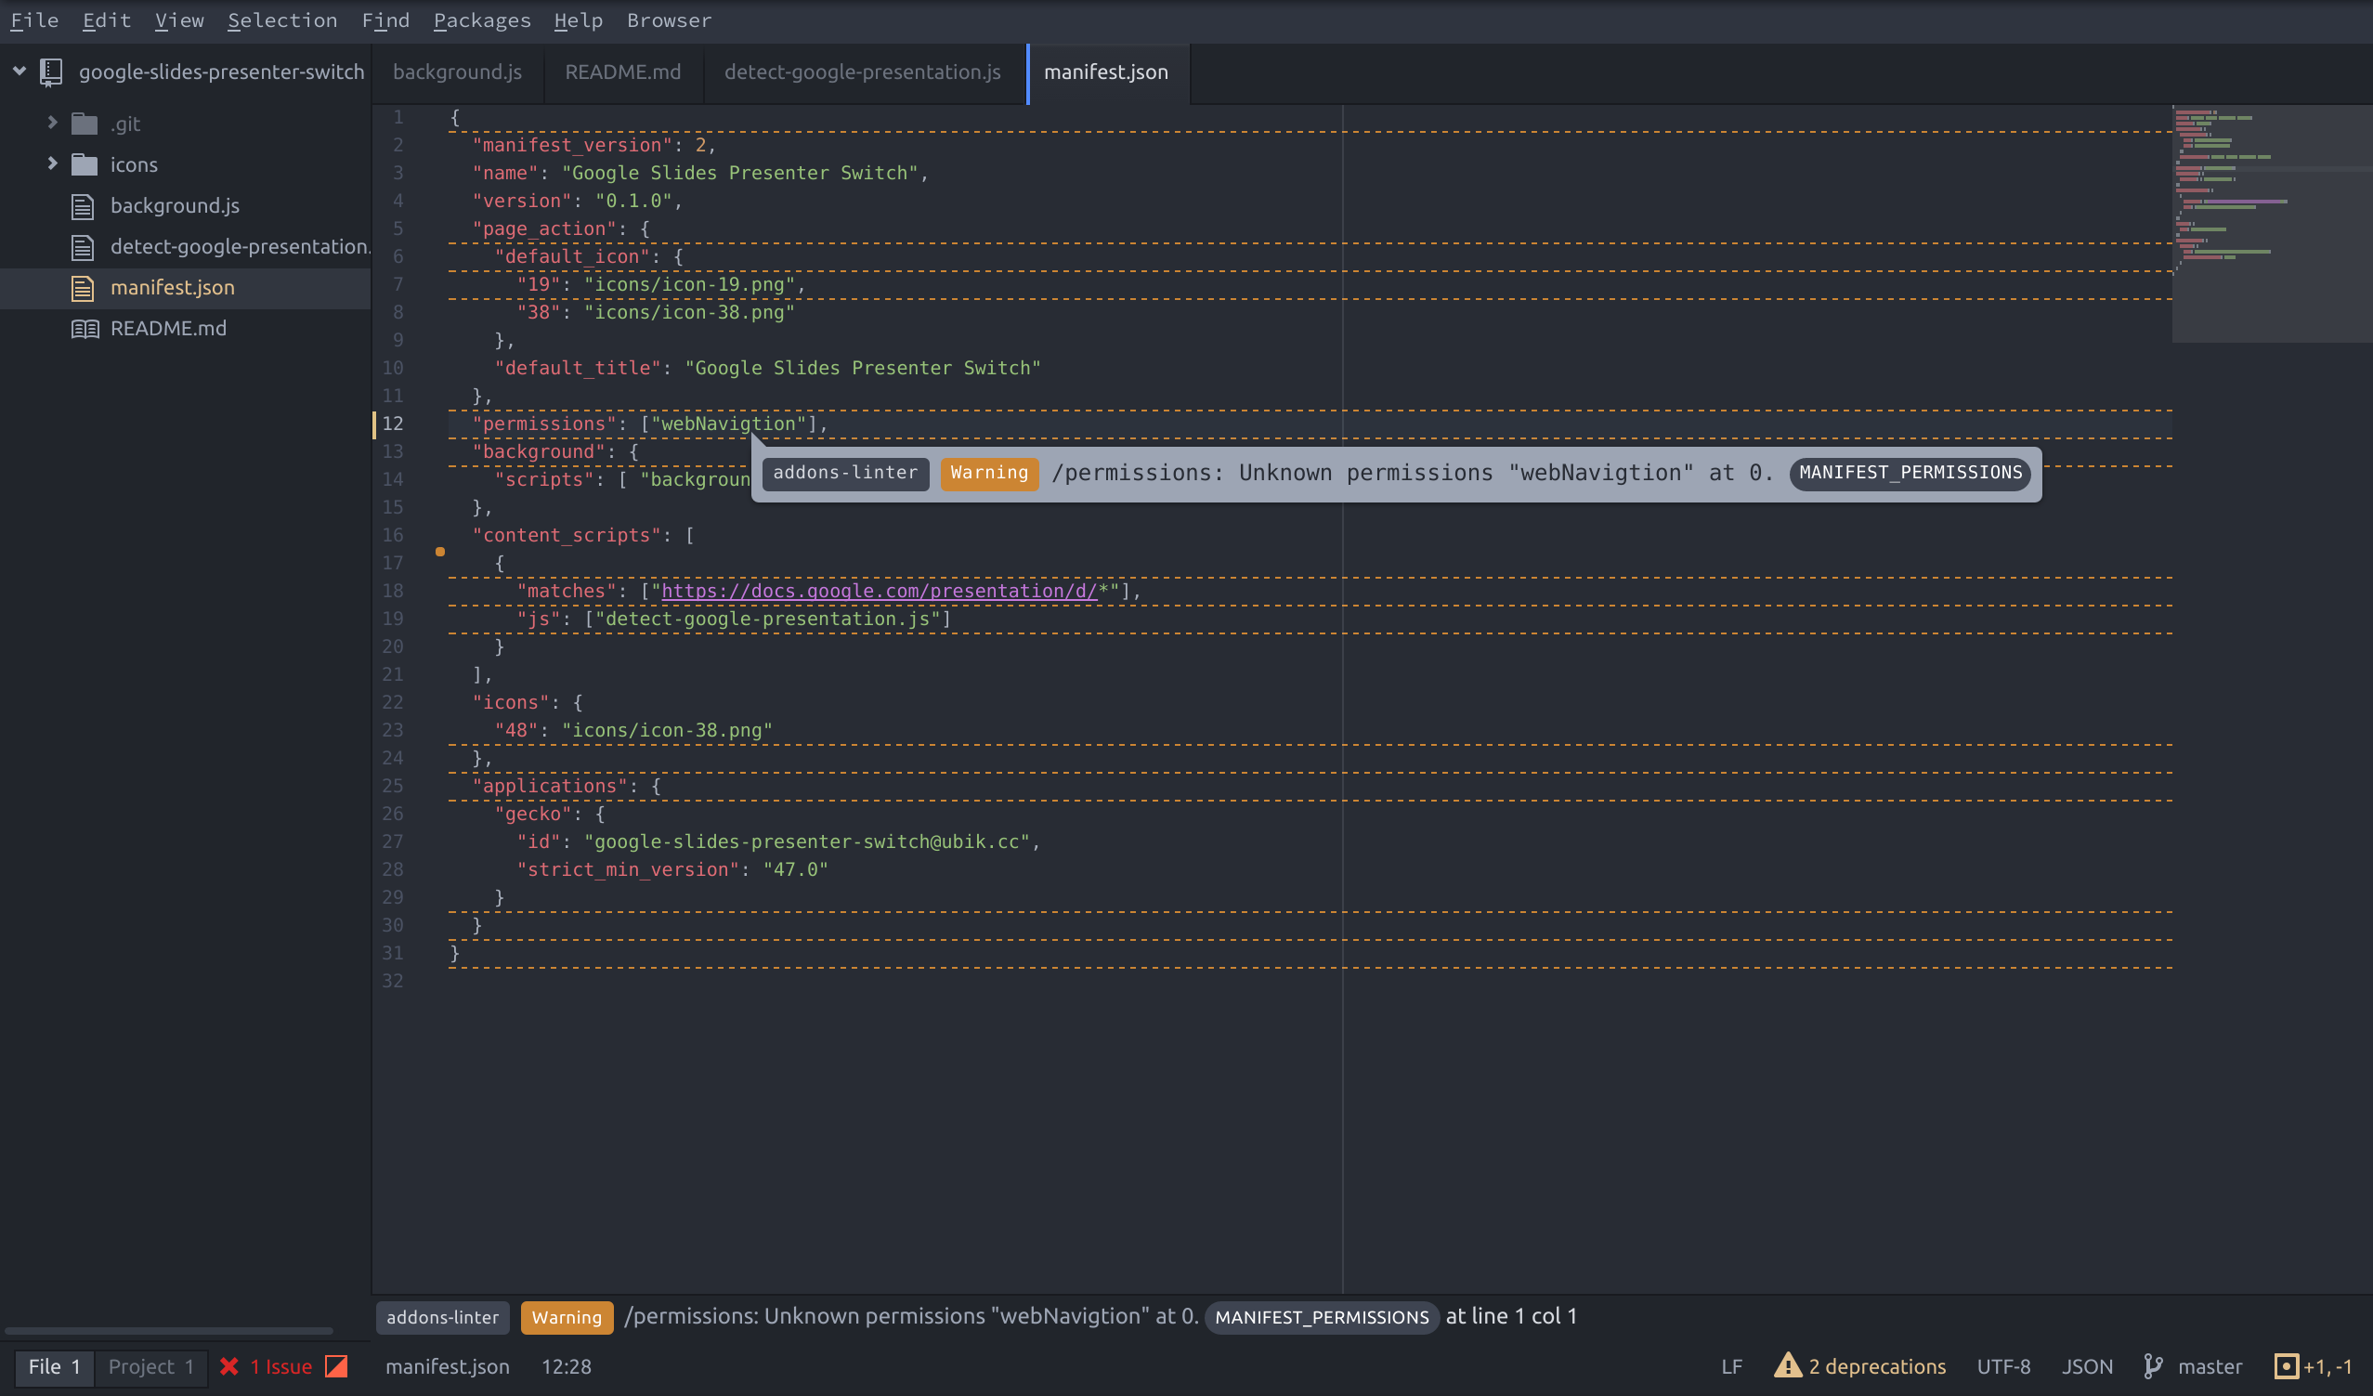Open the File menu
This screenshot has width=2373, height=1396.
click(x=35, y=20)
